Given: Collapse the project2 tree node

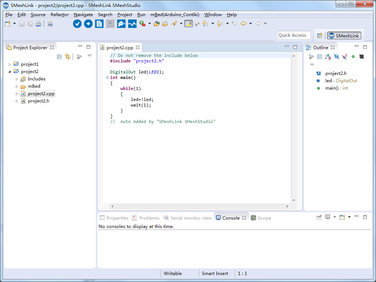Looking at the screenshot, I should pos(10,72).
